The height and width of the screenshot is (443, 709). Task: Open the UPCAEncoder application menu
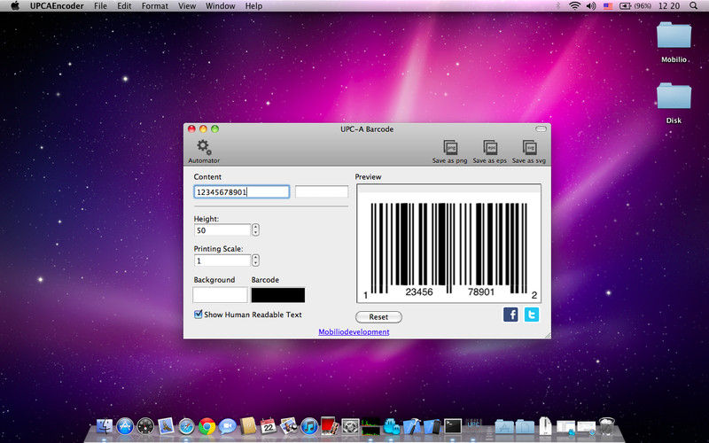point(57,6)
